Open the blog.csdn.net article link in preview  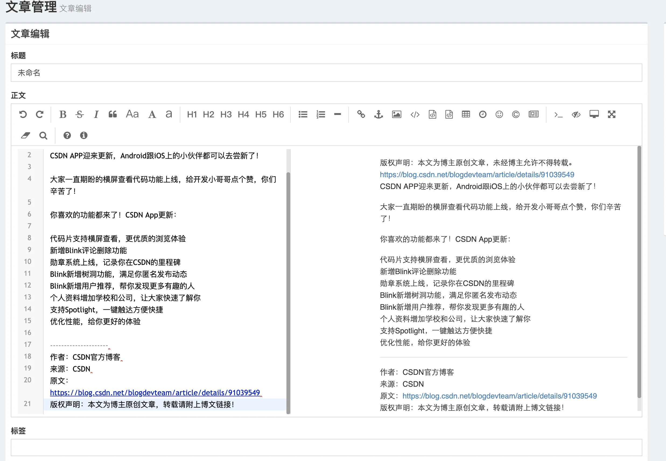pos(477,174)
